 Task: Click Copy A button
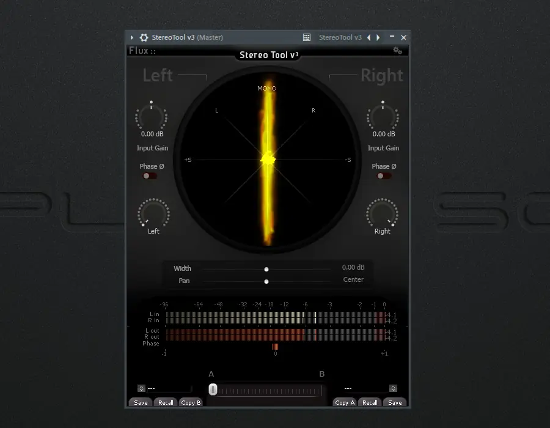[x=345, y=403]
